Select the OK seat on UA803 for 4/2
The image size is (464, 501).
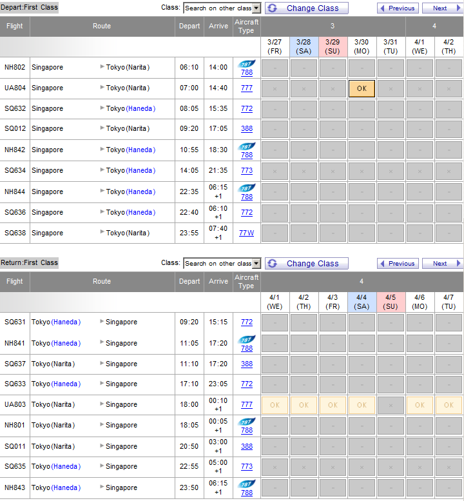(304, 405)
